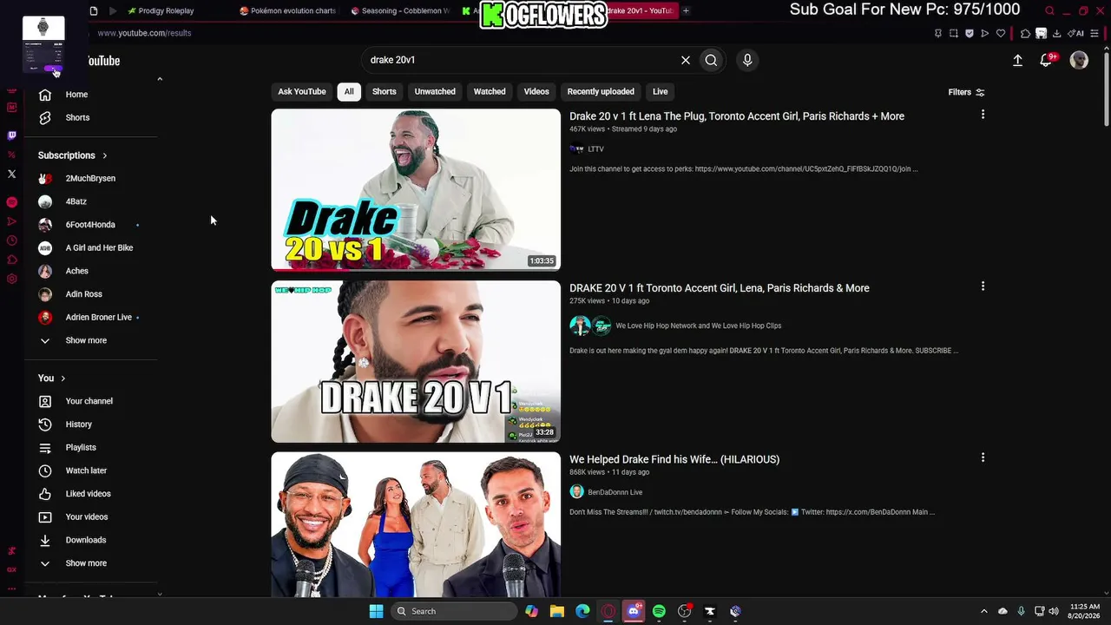1111x625 pixels.
Task: Select the Videos filter chip
Action: [536, 92]
